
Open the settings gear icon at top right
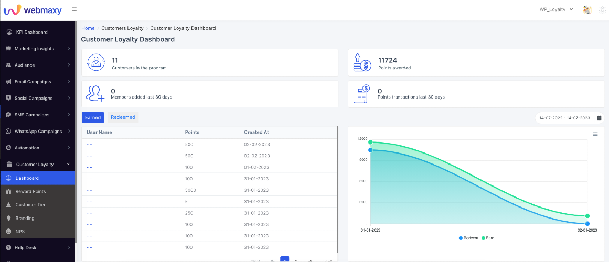602,10
